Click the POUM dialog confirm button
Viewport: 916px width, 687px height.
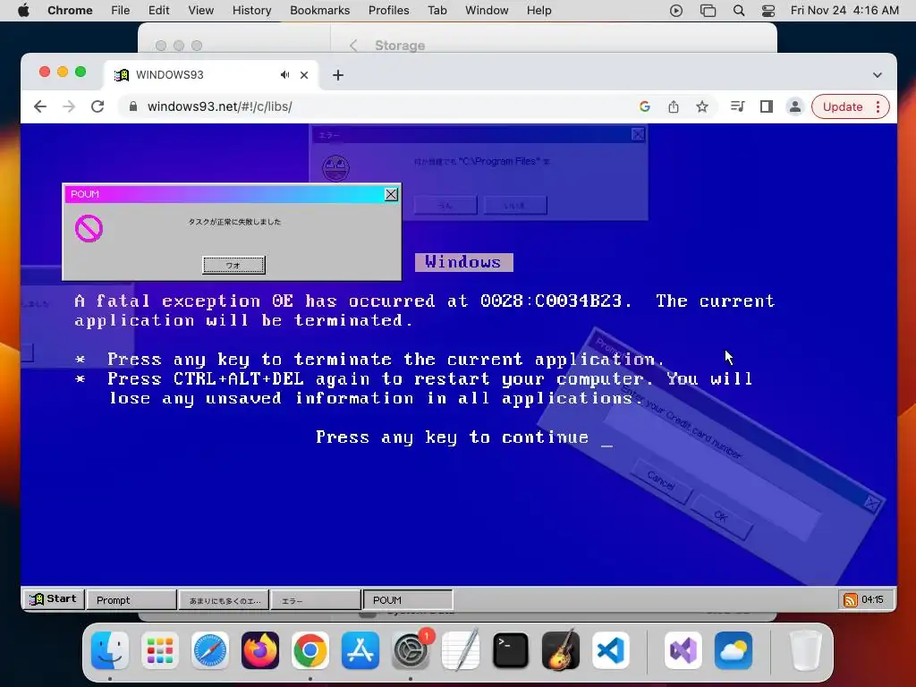233,265
